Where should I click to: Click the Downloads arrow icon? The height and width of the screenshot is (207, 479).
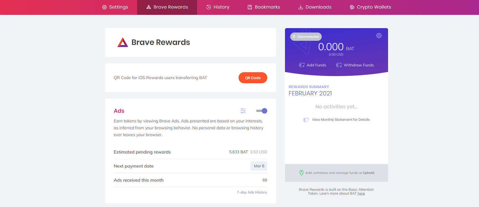[x=300, y=7]
